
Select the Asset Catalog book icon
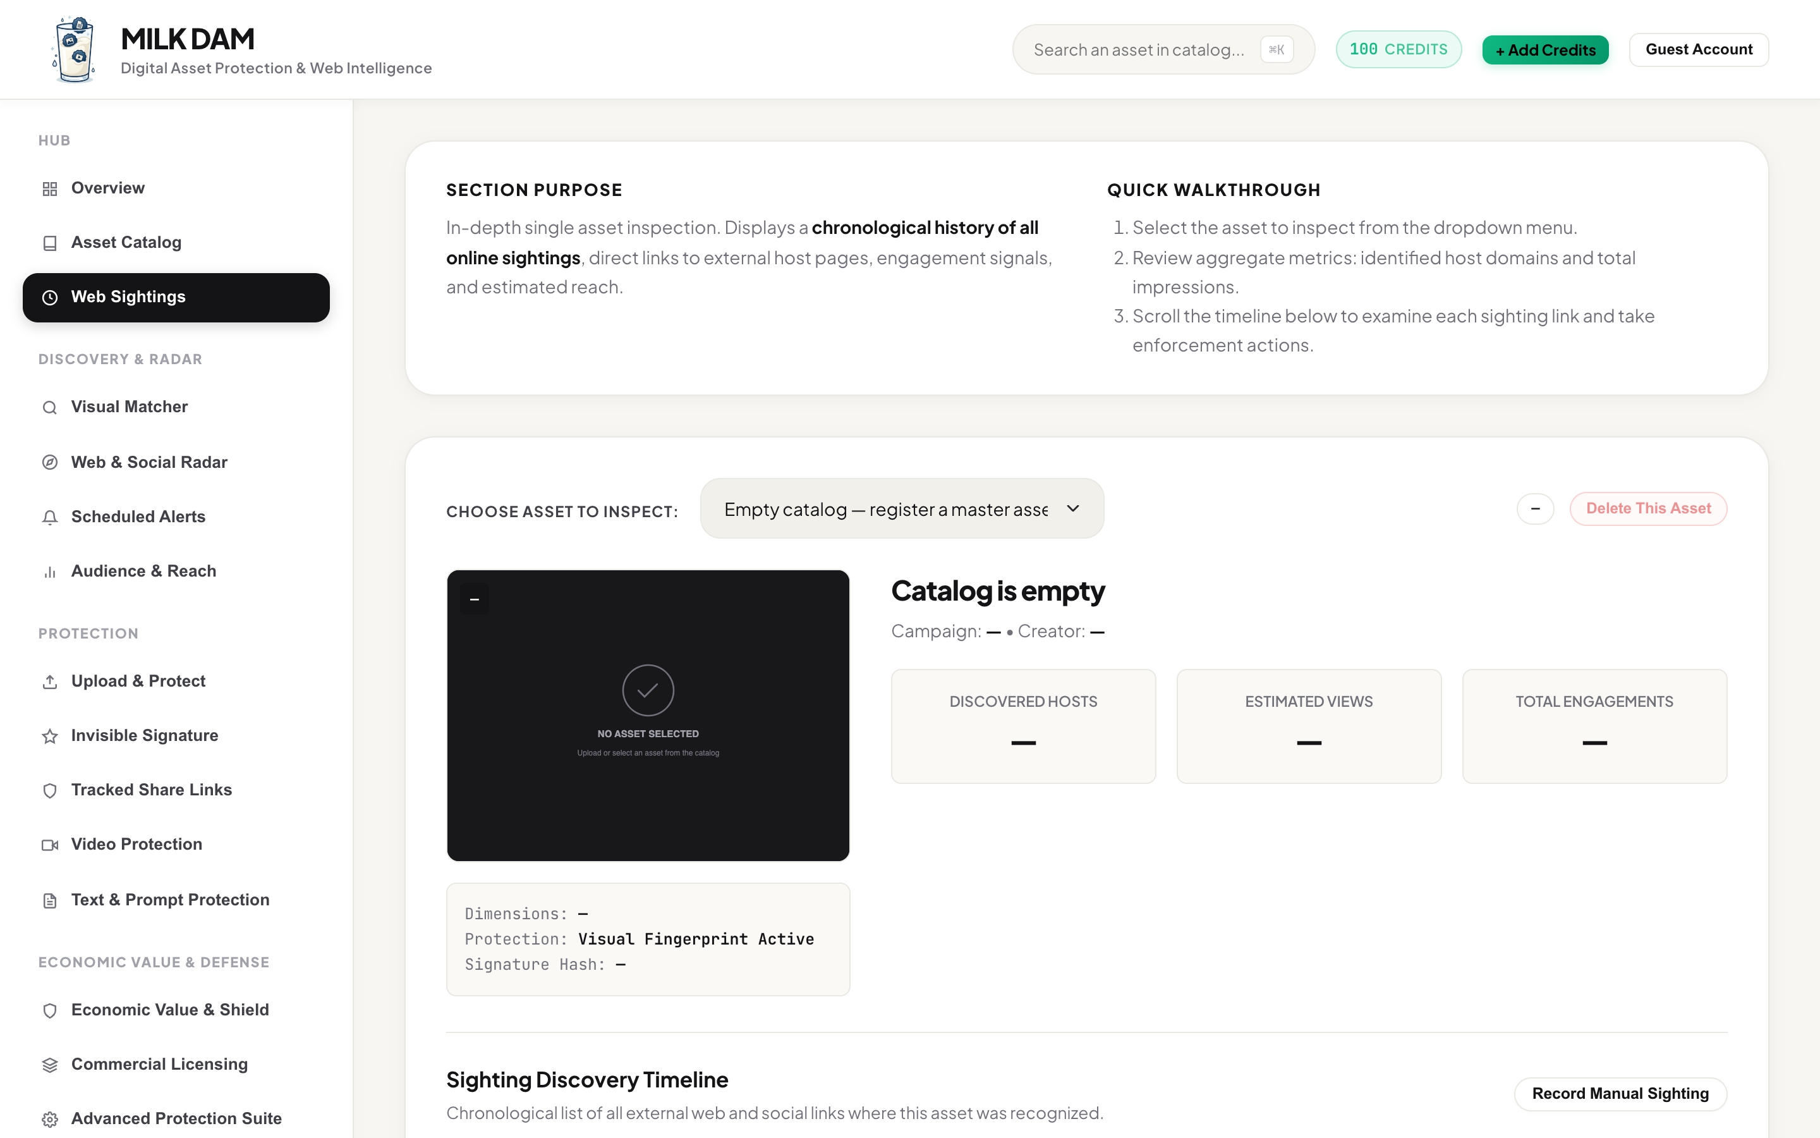50,243
